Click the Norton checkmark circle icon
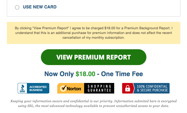The image size is (187, 113). point(63,88)
